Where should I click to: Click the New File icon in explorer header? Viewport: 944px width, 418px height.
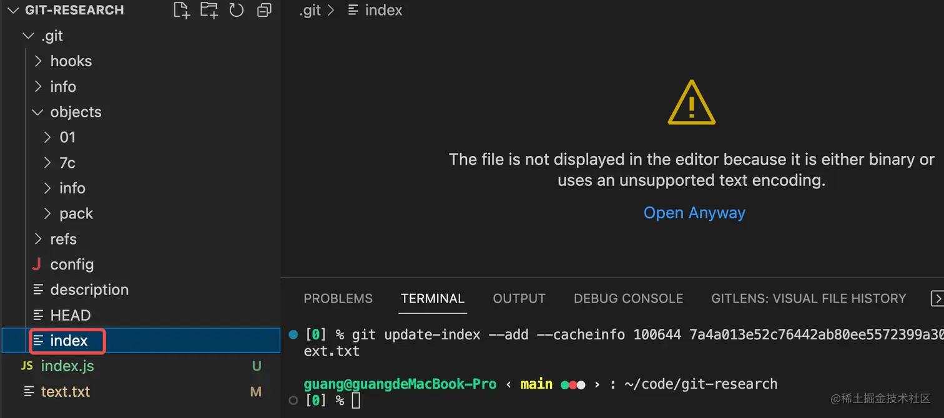[x=181, y=10]
